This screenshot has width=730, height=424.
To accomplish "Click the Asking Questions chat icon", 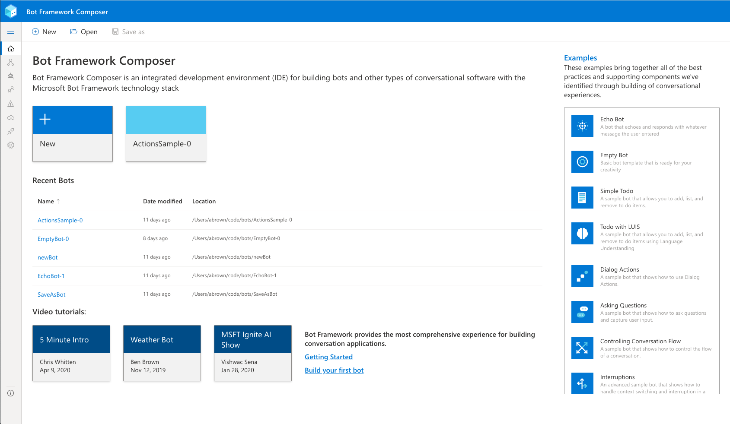I will [582, 312].
